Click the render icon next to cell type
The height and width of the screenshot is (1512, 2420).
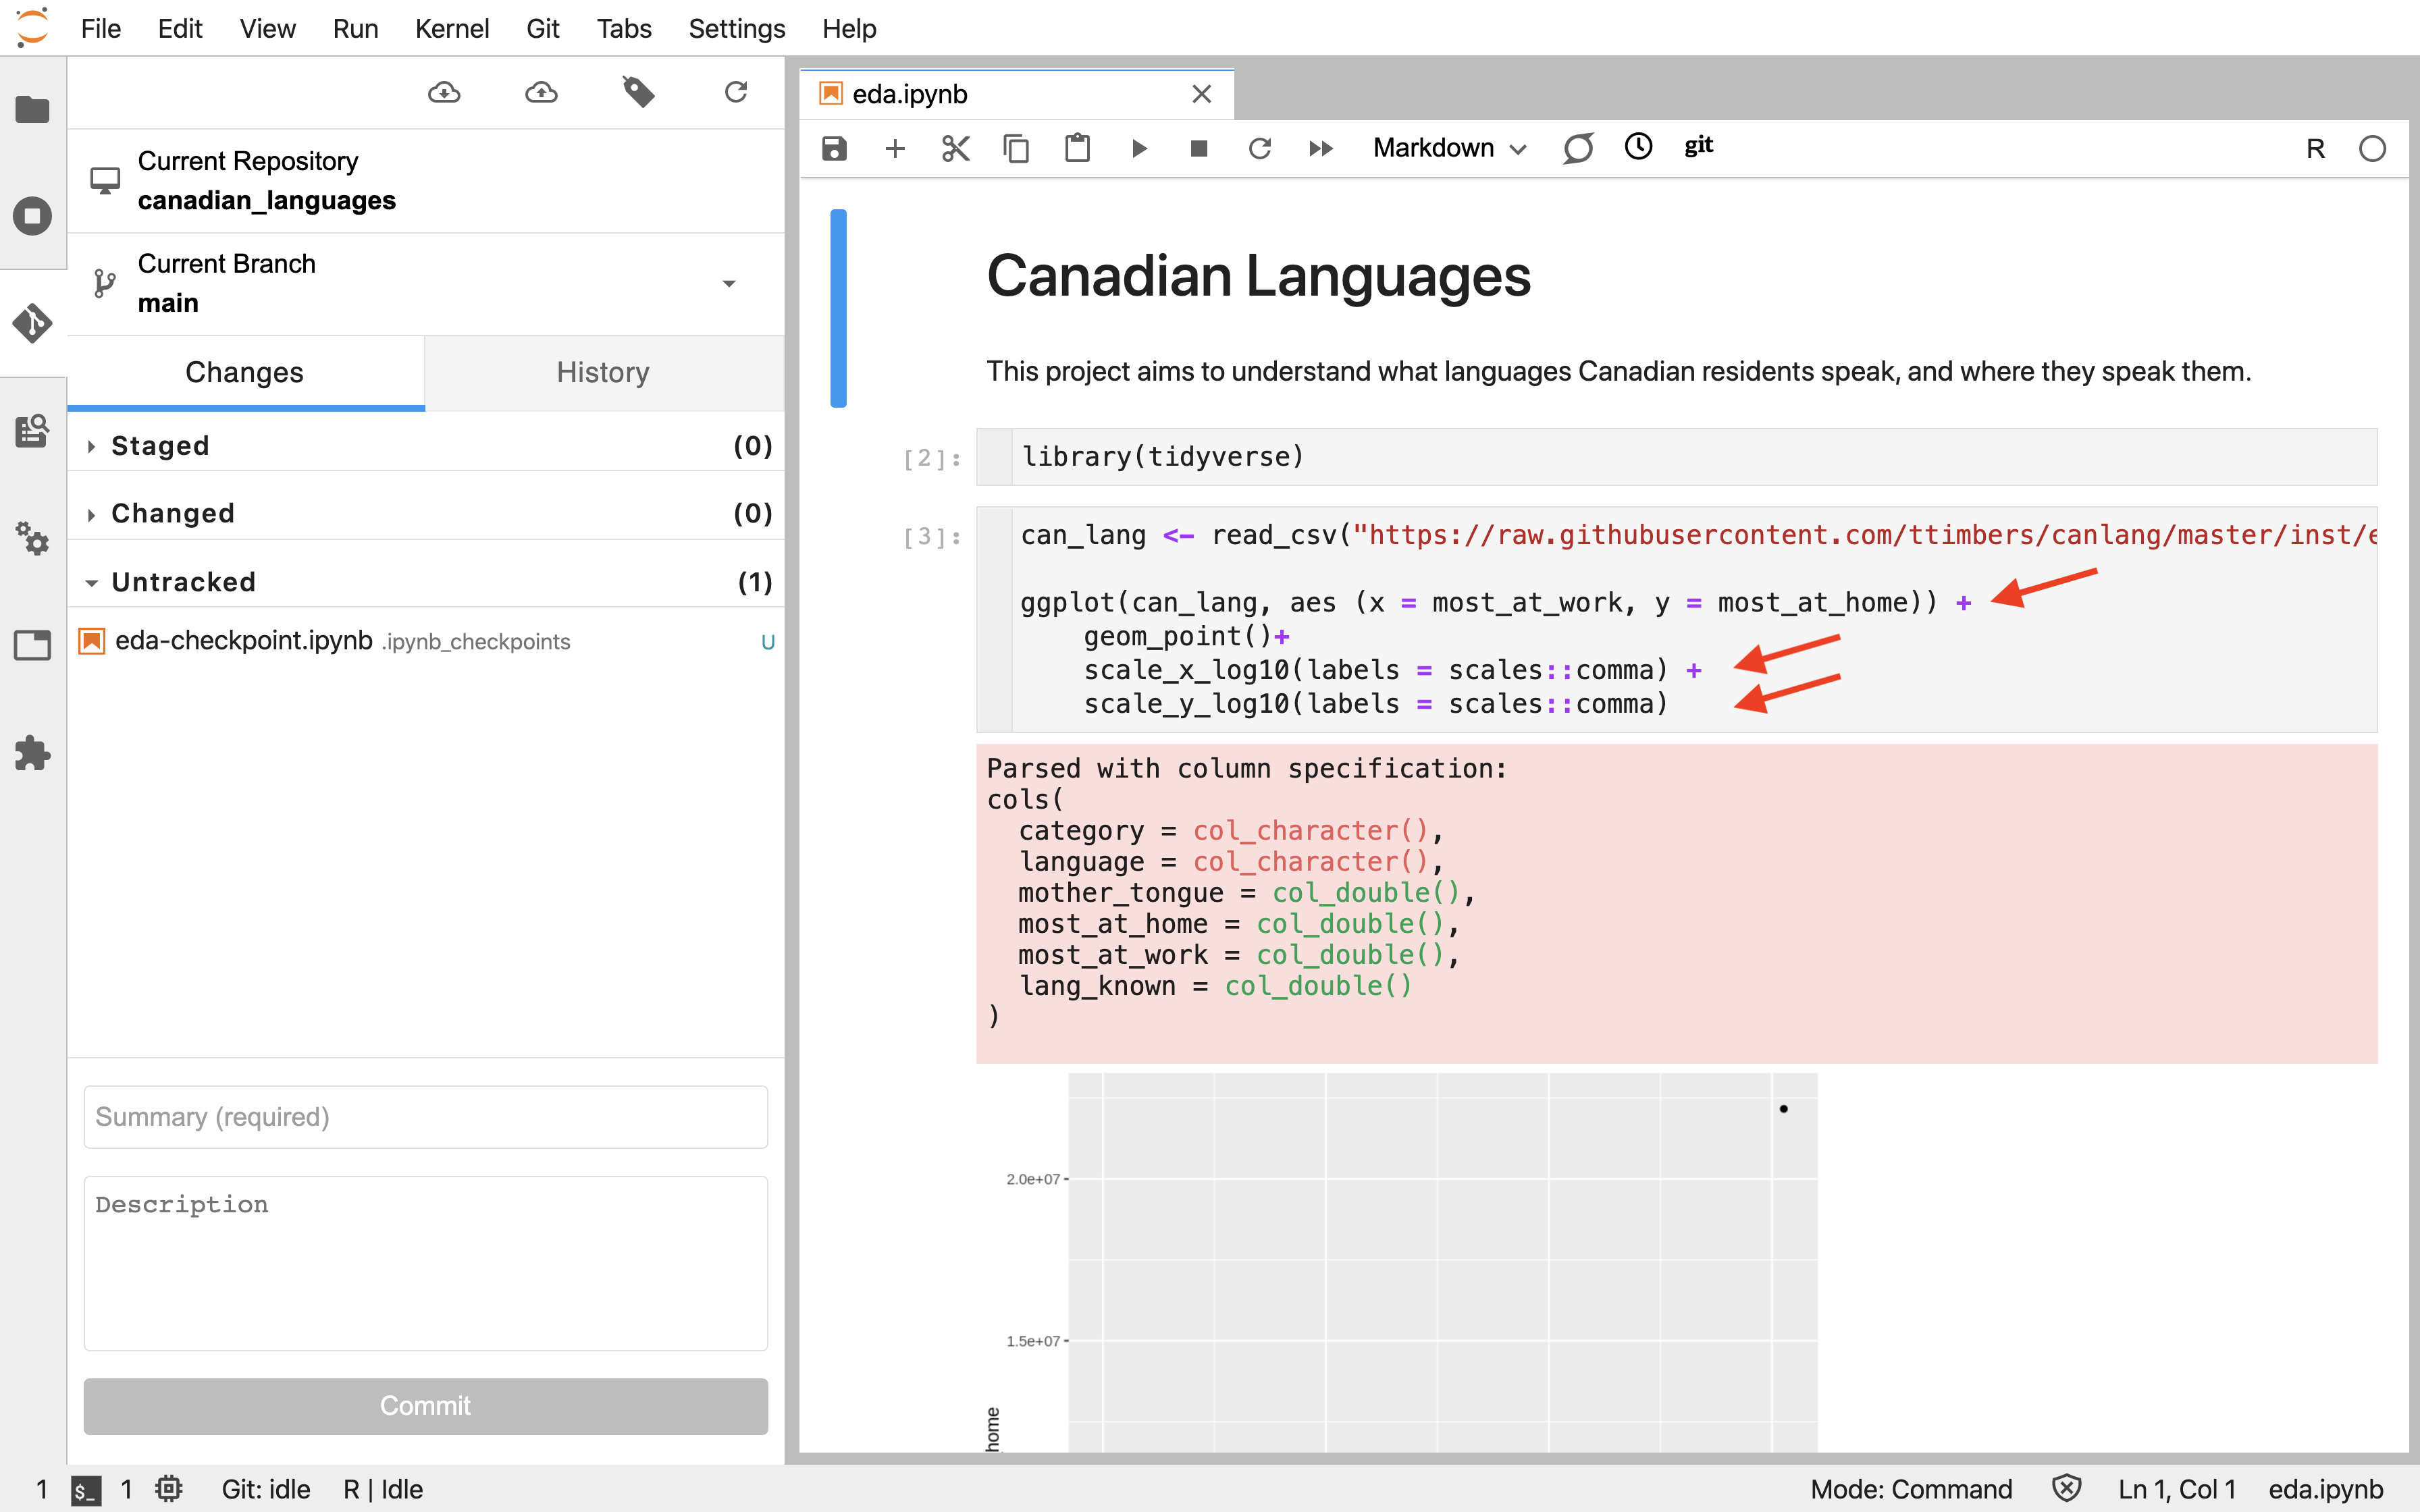(1578, 149)
